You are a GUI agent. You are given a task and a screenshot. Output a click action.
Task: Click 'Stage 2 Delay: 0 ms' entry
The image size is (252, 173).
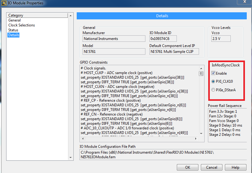click(225, 135)
